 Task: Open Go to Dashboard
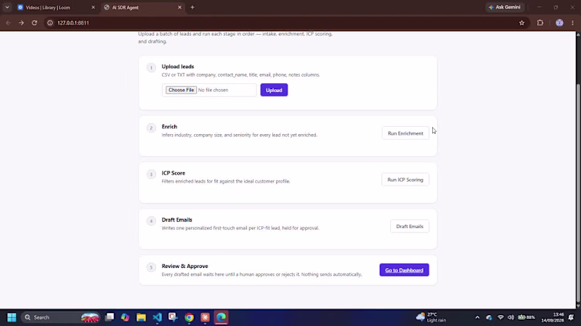[x=404, y=269]
